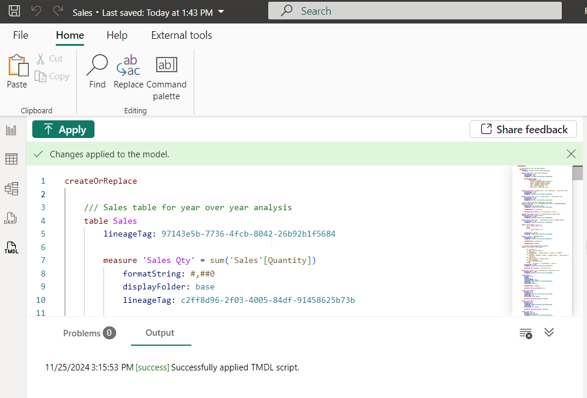Redo the last action
The image size is (587, 398).
[x=58, y=11]
